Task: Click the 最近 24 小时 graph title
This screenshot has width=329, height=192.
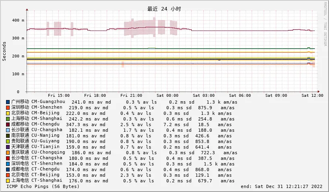Action: (164, 9)
